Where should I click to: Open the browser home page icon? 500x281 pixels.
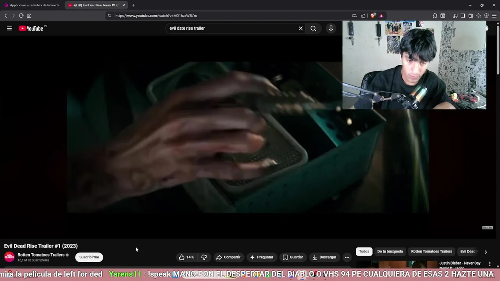[29, 16]
